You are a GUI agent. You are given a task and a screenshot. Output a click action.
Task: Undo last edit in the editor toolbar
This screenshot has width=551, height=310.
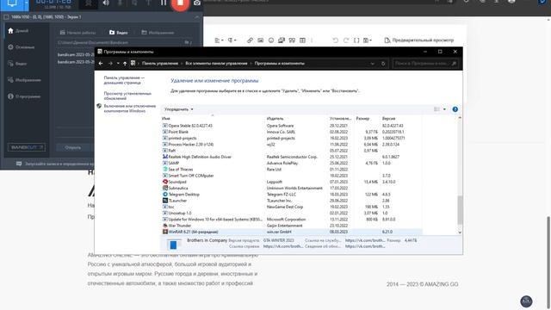tap(335, 40)
